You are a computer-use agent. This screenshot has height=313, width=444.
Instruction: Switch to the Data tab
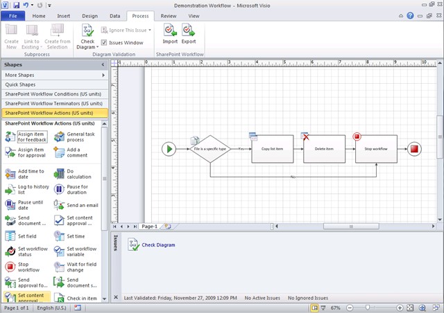114,16
